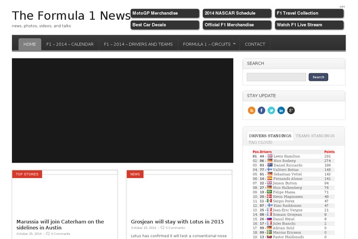Click inside the search text field
The image size is (358, 239).
276,77
